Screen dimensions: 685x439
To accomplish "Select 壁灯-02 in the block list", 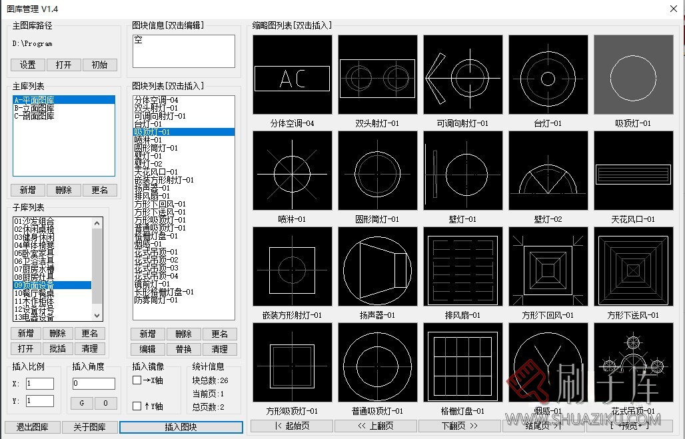I will coord(148,164).
